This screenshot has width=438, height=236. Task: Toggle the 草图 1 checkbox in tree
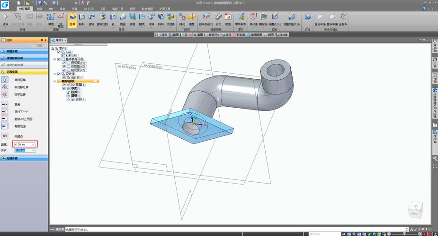[64, 88]
